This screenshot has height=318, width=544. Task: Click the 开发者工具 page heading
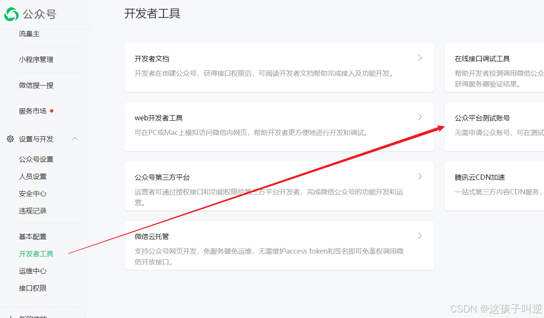pyautogui.click(x=152, y=13)
